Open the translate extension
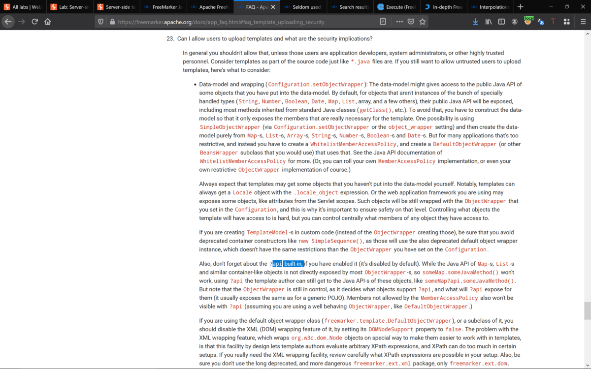591x369 pixels. [x=541, y=22]
